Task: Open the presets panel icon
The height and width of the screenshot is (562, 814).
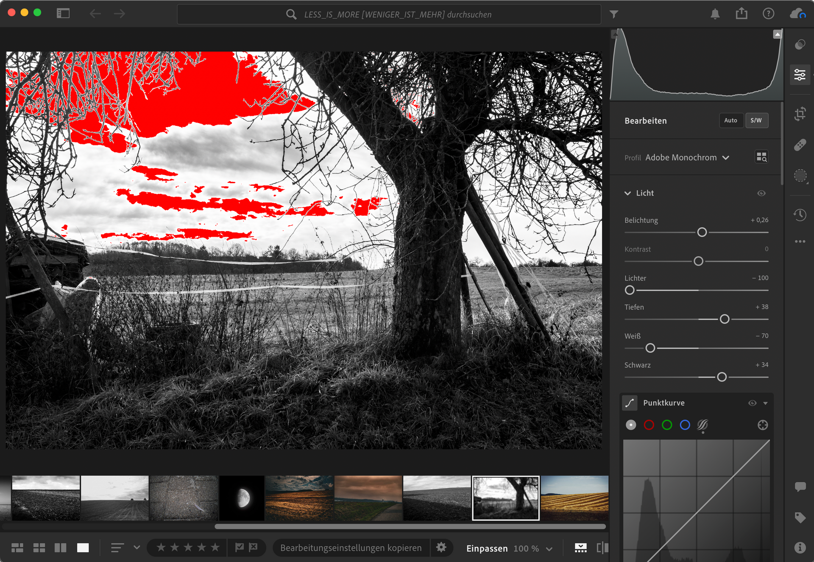Action: pos(800,44)
